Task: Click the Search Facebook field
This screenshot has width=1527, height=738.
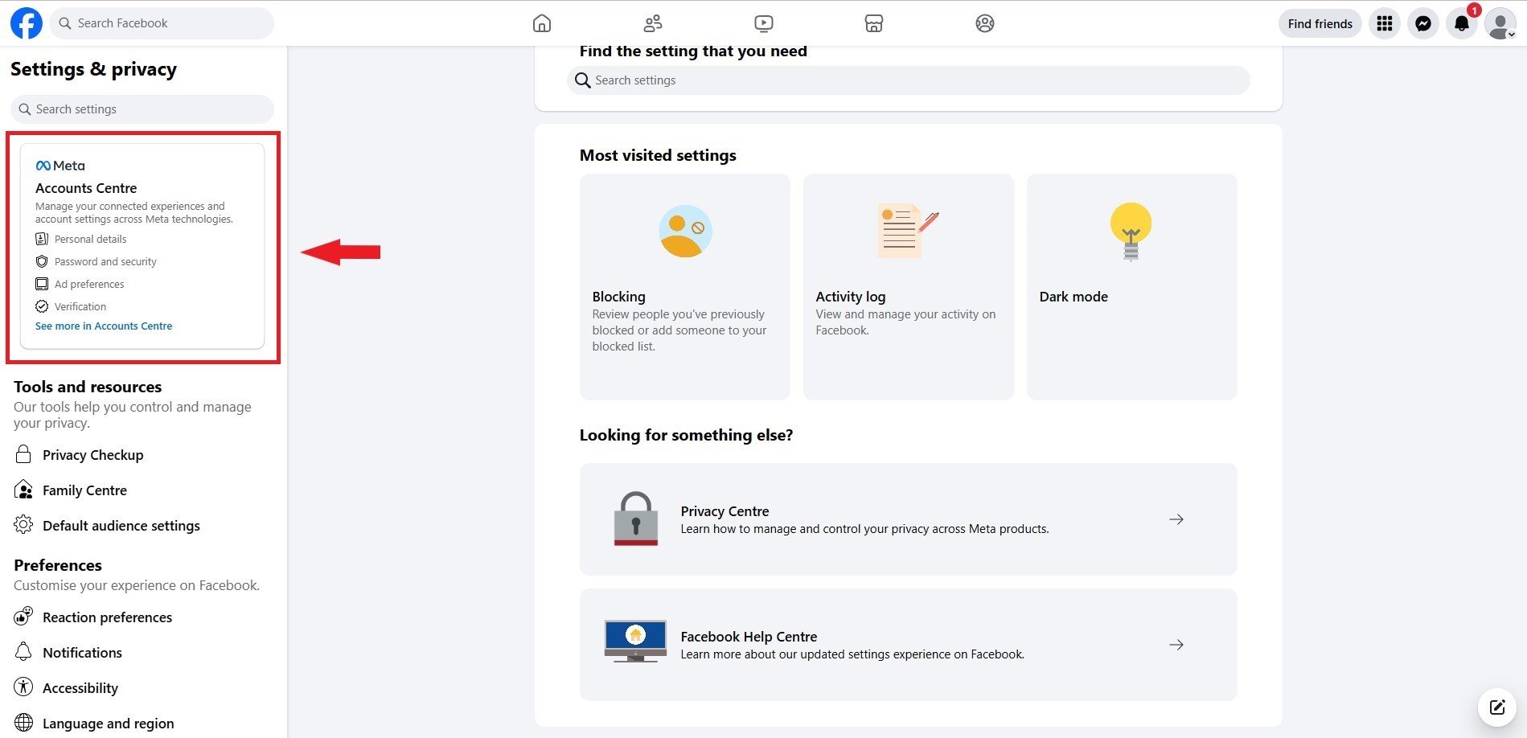Action: [x=162, y=23]
